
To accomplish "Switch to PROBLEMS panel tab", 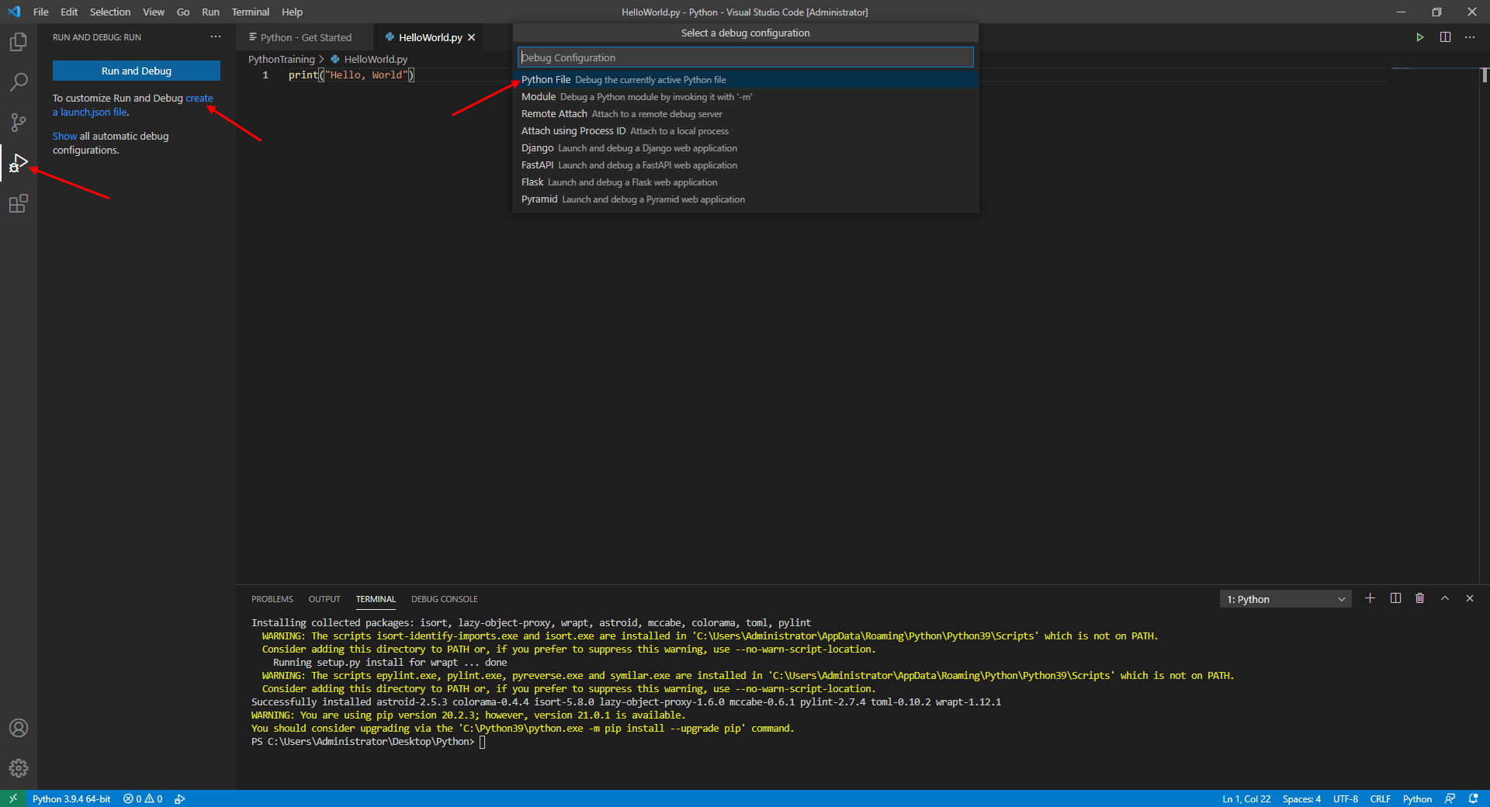I will click(272, 599).
